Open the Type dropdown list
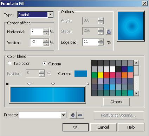 (51, 14)
